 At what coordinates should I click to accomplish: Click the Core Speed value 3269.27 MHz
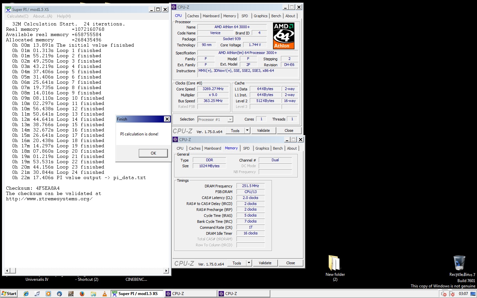pos(213,89)
